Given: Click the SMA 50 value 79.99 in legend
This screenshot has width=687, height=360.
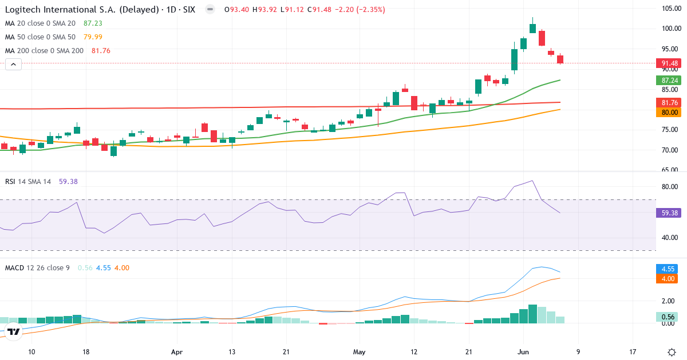Looking at the screenshot, I should tap(93, 37).
